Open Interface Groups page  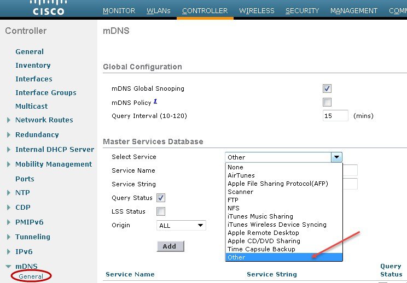coord(46,92)
